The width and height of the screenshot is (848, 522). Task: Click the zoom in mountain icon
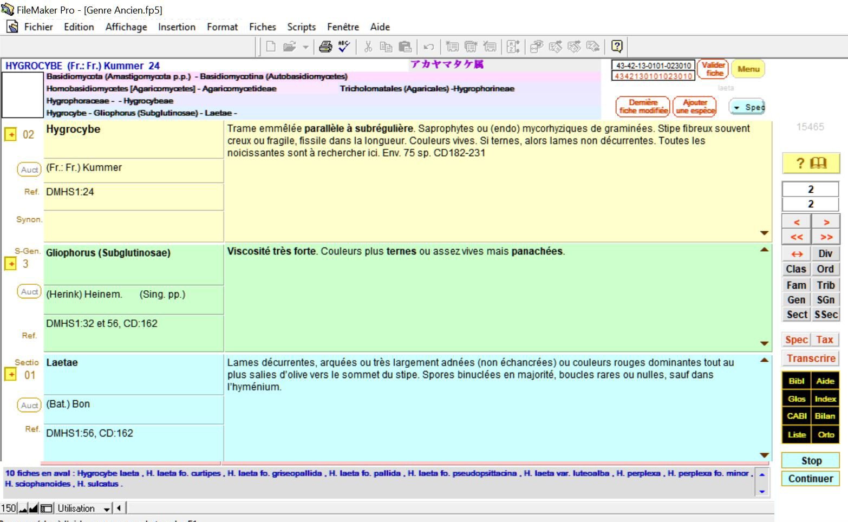click(x=34, y=508)
